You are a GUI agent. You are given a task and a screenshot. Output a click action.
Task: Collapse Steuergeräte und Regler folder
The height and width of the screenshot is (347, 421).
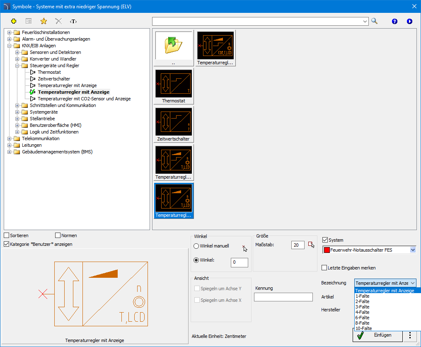coord(17,66)
